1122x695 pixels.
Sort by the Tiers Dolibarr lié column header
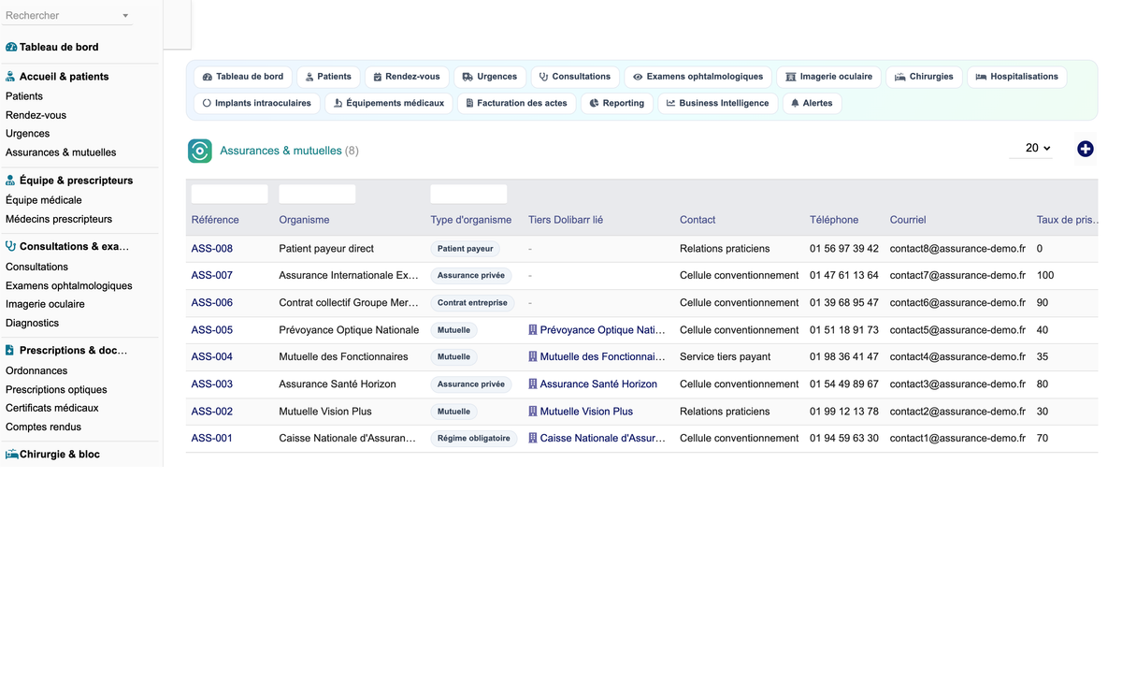pos(566,220)
